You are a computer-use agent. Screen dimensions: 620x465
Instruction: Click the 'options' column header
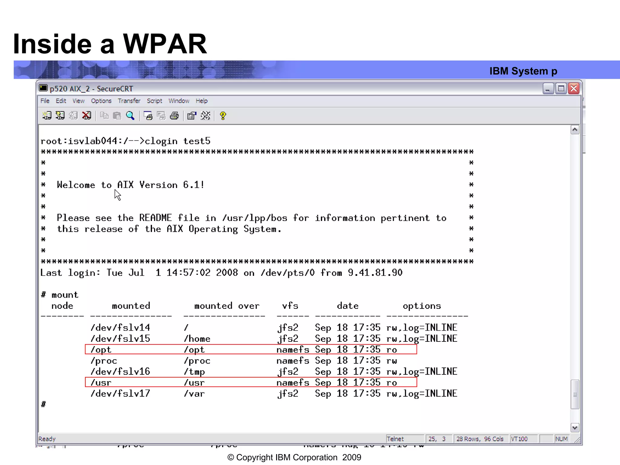422,306
